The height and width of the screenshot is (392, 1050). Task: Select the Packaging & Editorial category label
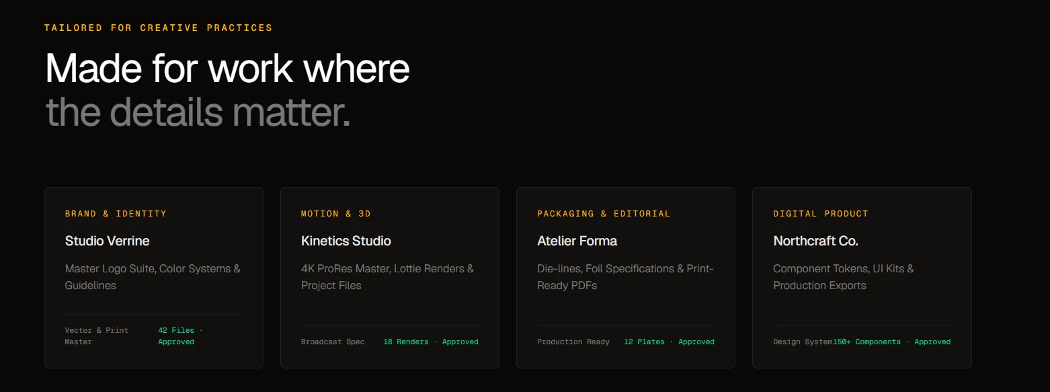[604, 214]
